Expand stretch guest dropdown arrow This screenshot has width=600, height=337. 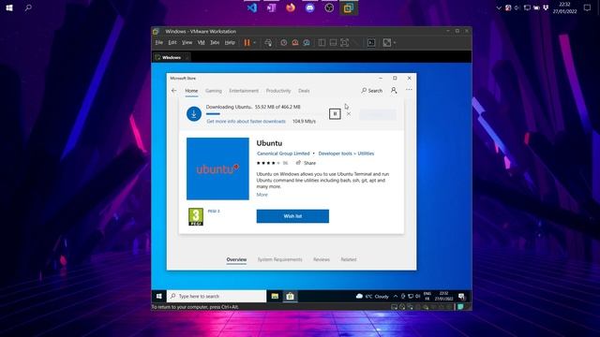click(x=395, y=43)
